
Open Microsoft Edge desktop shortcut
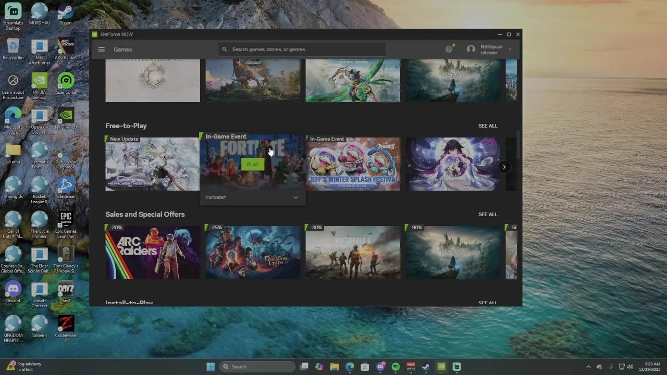(13, 121)
